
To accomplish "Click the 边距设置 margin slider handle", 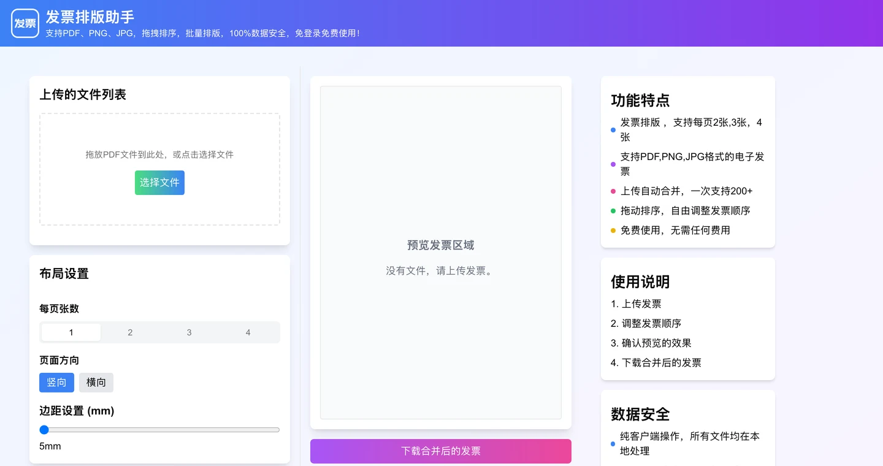I will 44,430.
